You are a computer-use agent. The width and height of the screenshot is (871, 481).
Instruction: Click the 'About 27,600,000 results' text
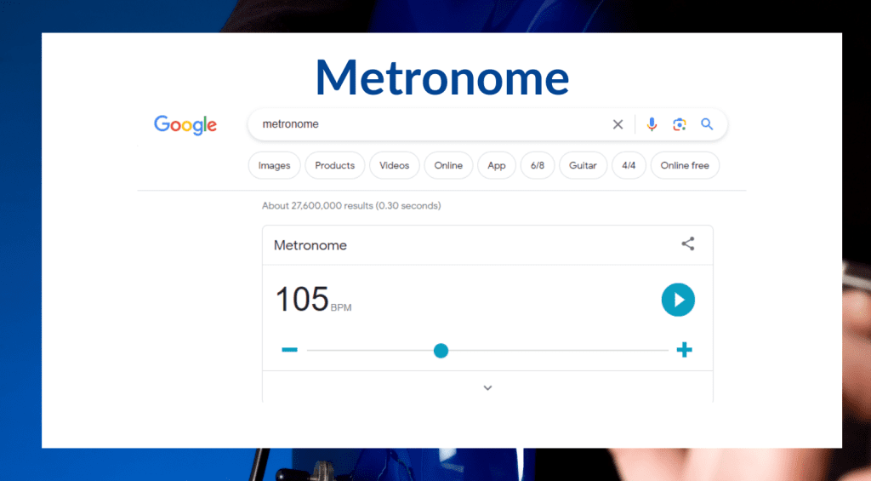351,206
